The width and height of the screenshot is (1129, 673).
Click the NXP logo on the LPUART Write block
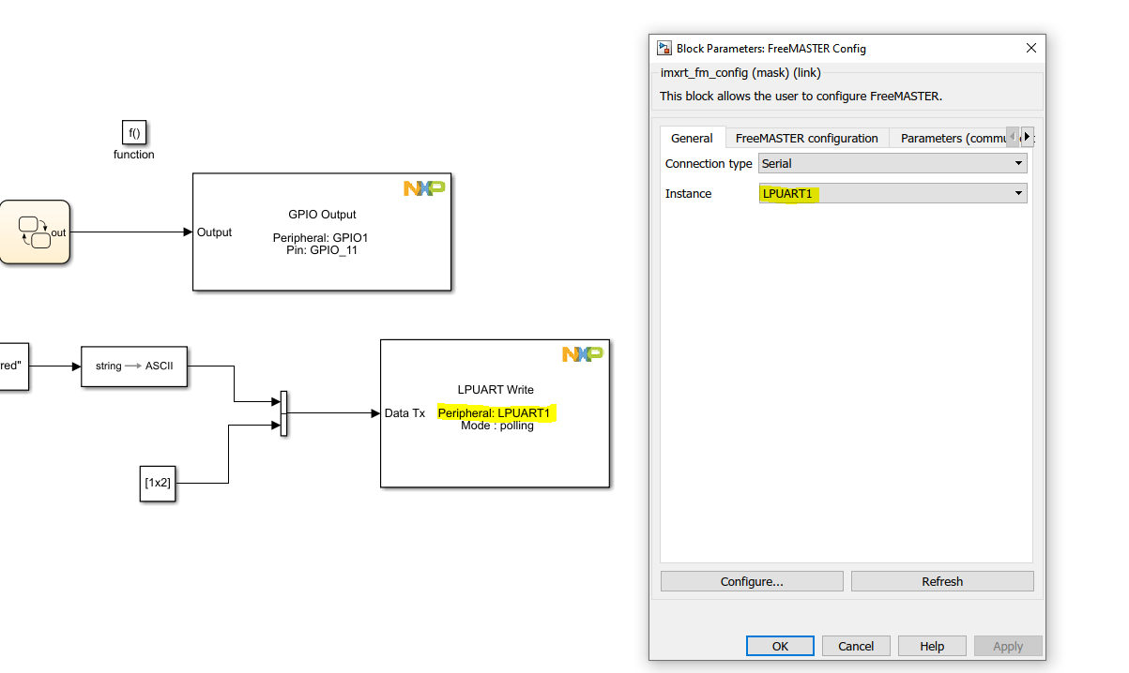pos(582,353)
